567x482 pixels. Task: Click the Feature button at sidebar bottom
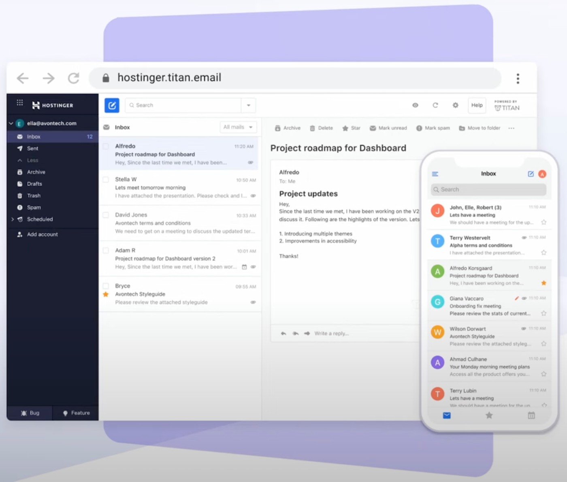coord(76,413)
